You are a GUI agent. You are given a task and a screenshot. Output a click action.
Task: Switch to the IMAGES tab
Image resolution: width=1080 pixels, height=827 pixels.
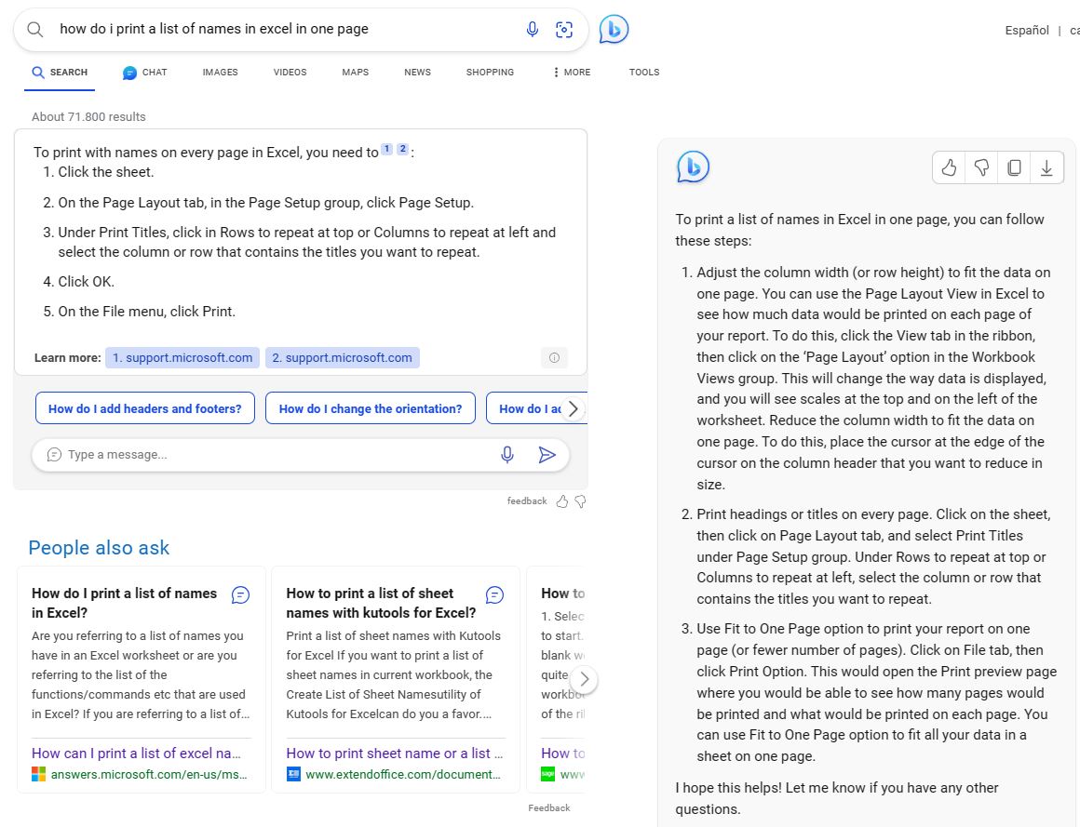point(221,73)
